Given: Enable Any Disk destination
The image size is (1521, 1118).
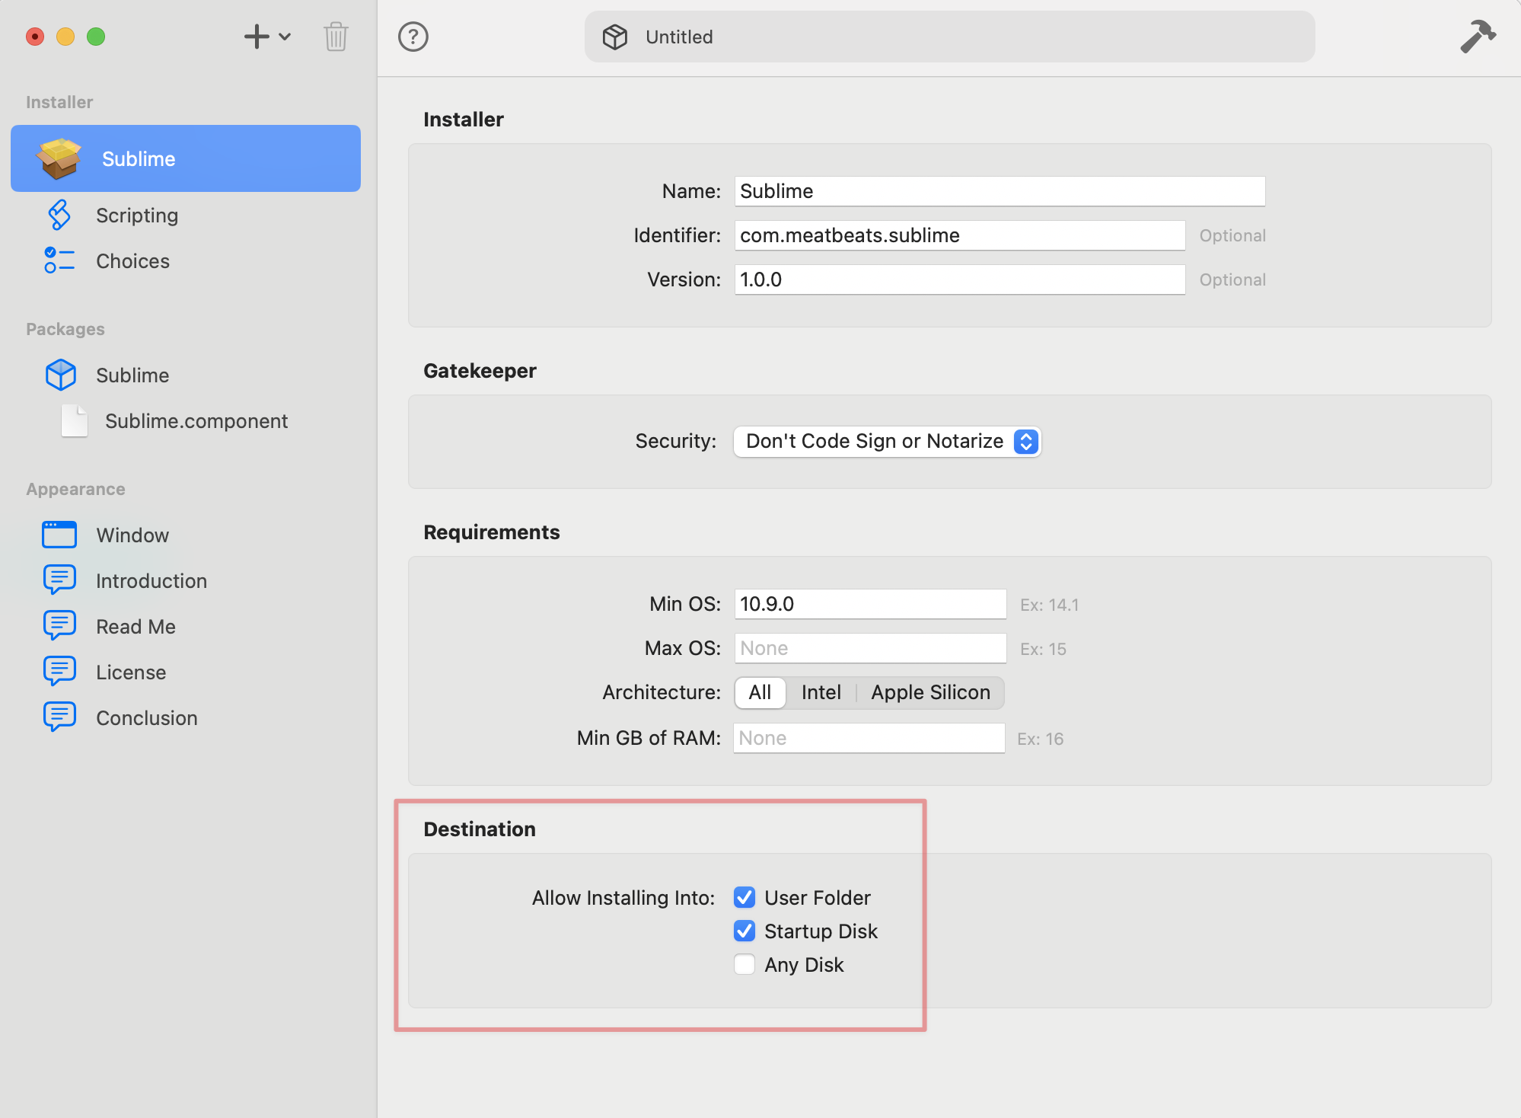Looking at the screenshot, I should tap(745, 965).
